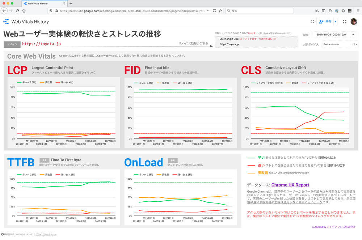Click the browser 検索 search box
The image size is (362, 240).
point(259,11)
